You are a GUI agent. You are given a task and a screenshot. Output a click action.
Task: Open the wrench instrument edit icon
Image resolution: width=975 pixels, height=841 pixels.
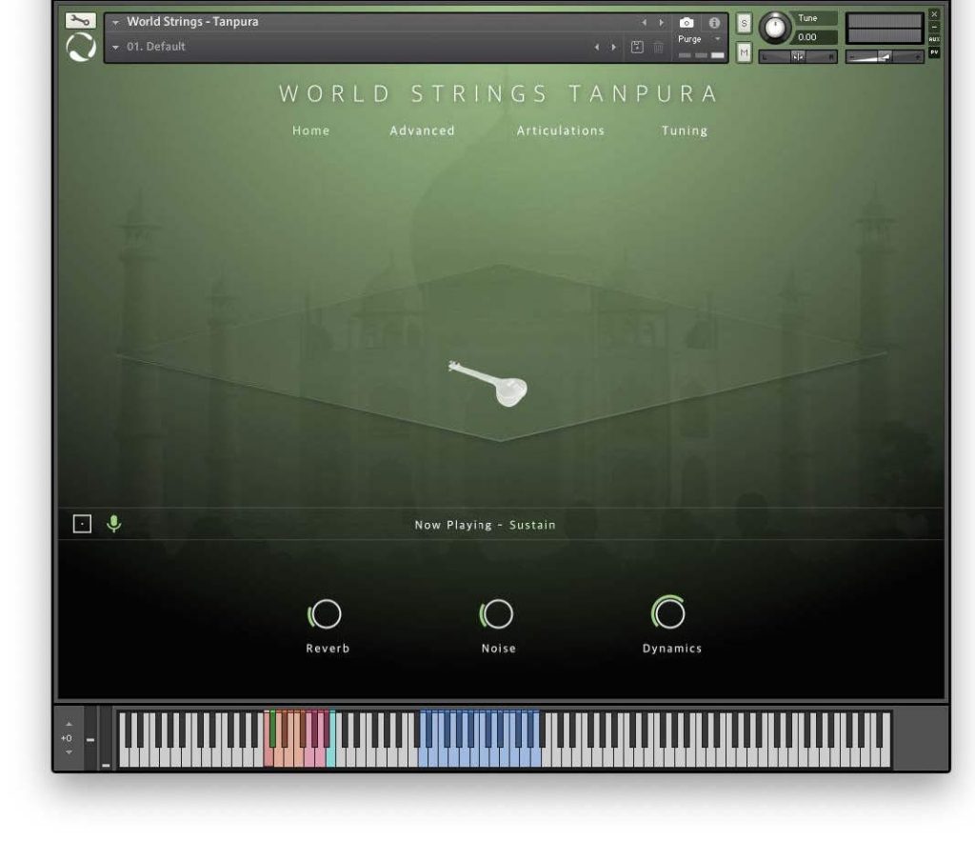click(x=82, y=20)
